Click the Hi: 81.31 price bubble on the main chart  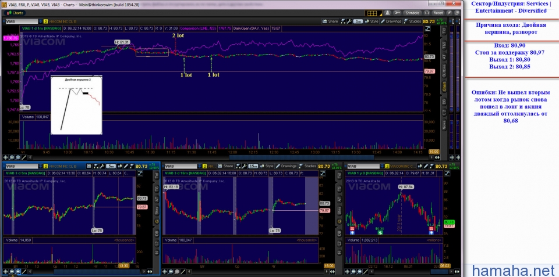122,42
